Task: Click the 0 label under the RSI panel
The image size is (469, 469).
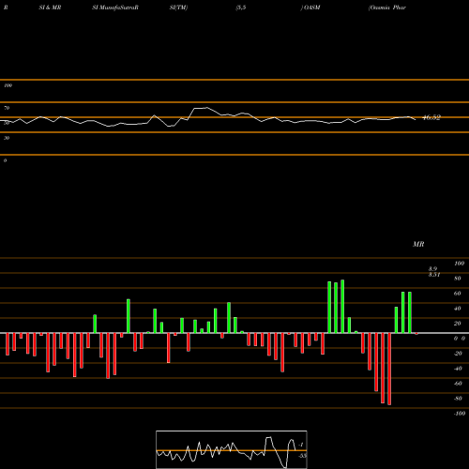Action: (5, 160)
